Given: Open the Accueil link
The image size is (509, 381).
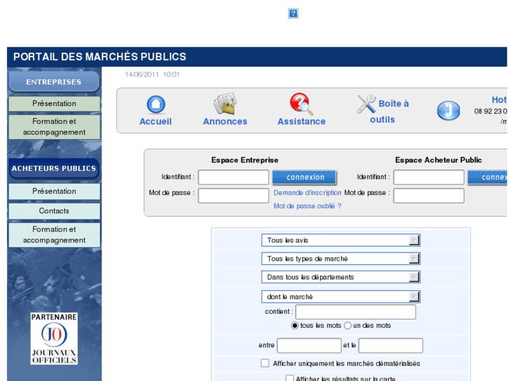Looking at the screenshot, I should (x=155, y=121).
